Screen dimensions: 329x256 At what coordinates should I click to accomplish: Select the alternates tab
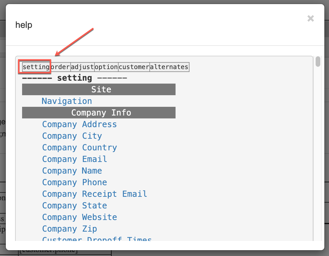pos(169,67)
